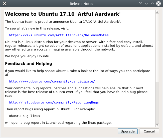Close dialog with the round X button
Screen dimensions: 163x138
coord(158,4)
